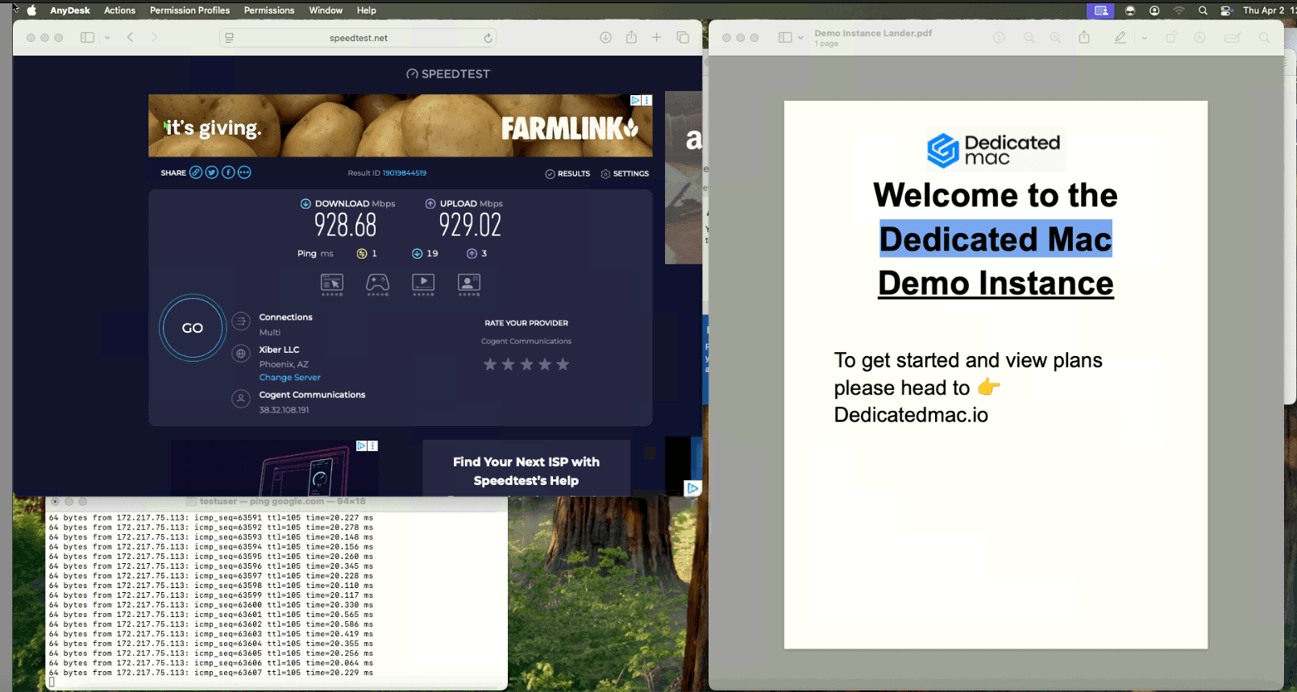Image resolution: width=1297 pixels, height=692 pixels.
Task: Open the Help menu
Action: tap(367, 10)
